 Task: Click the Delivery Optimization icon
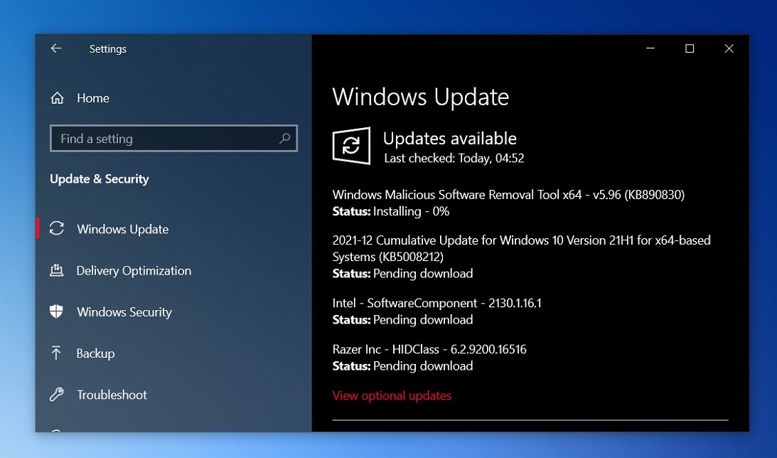56,270
